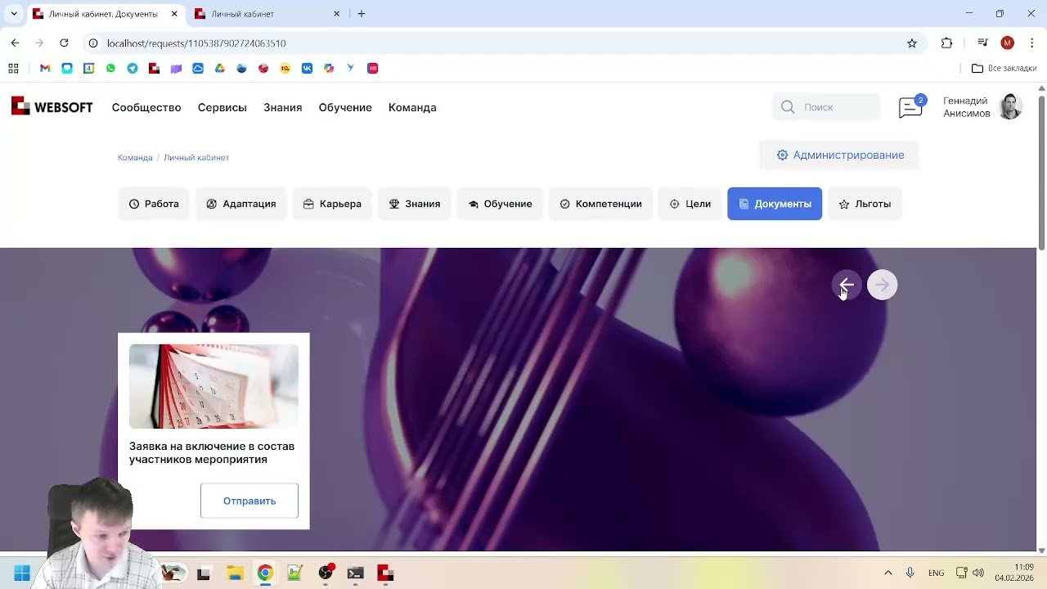Open tab search dropdown arrow
This screenshot has height=589, width=1047.
pyautogui.click(x=14, y=14)
